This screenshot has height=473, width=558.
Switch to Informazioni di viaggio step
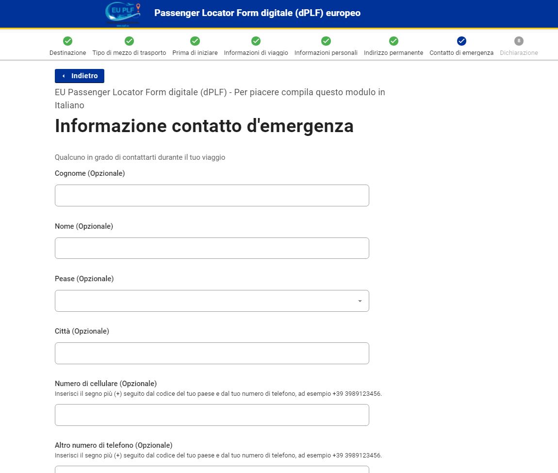256,53
